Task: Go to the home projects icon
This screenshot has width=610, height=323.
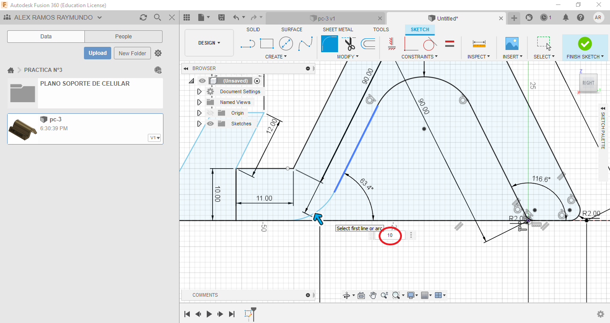Action: click(11, 70)
